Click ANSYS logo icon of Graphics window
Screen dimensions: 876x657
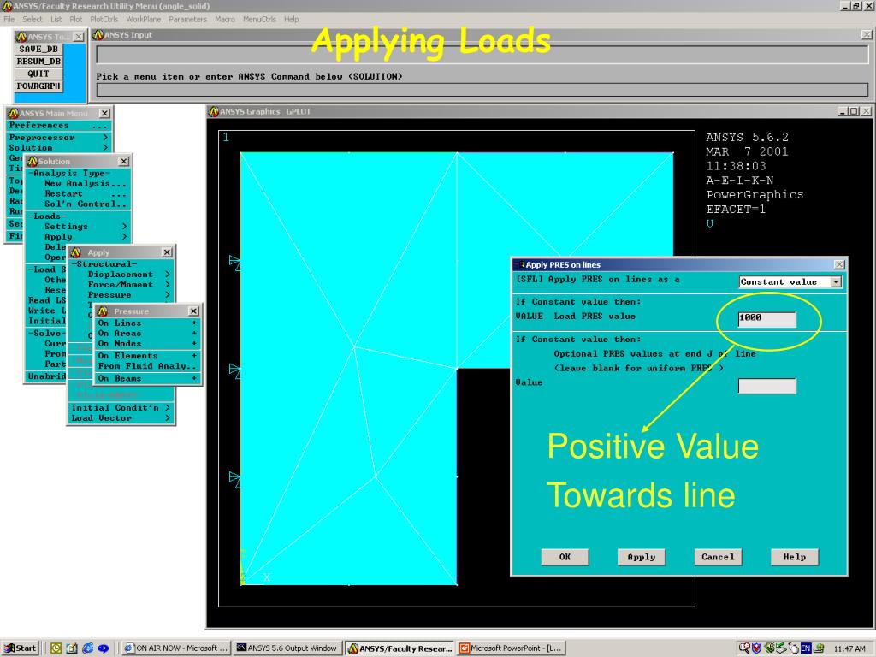pos(213,112)
